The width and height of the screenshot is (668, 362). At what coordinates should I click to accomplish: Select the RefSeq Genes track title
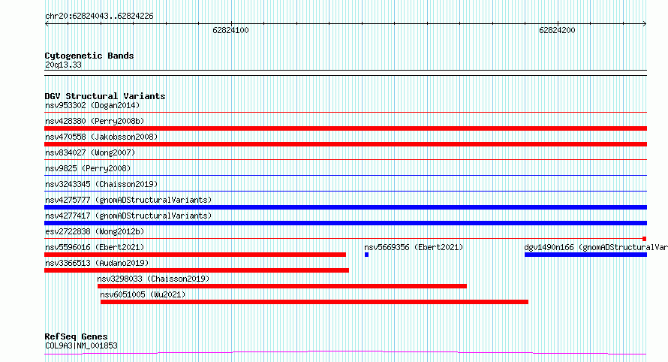77,336
